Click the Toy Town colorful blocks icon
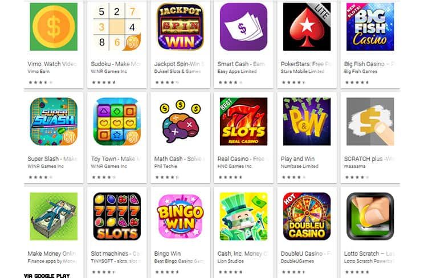Image resolution: width=424 pixels, height=278 pixels. [117, 121]
